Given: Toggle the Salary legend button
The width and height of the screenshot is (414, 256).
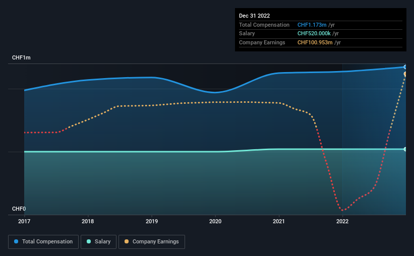Looking at the screenshot, I should [98, 242].
